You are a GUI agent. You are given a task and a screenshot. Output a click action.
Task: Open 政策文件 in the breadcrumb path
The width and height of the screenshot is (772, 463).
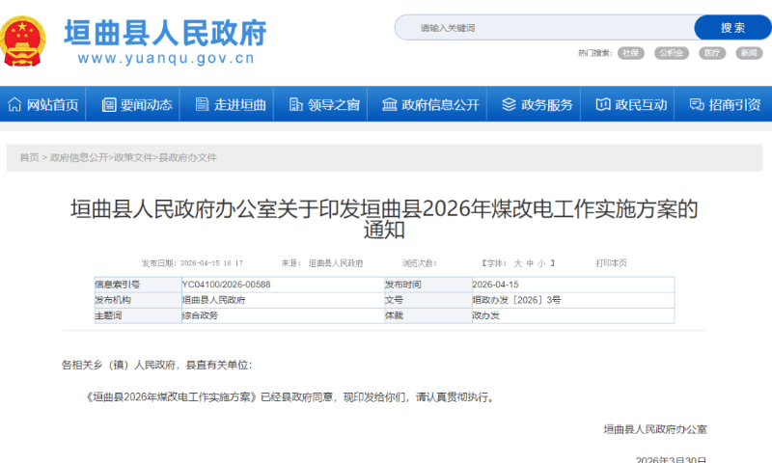point(133,157)
